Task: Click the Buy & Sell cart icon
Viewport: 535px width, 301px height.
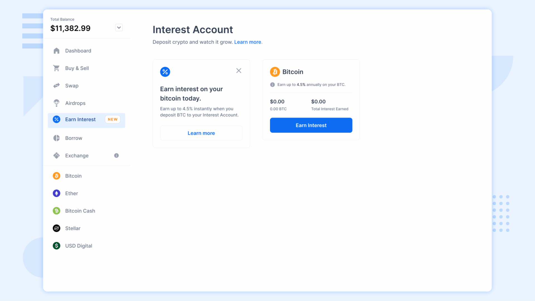Action: point(57,68)
